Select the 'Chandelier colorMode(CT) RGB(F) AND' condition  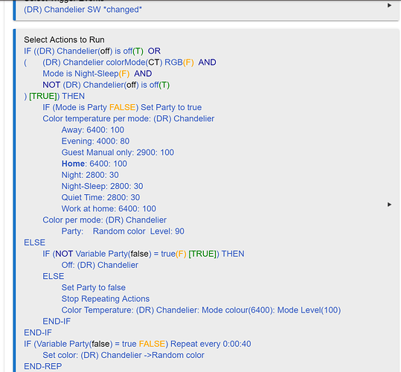[x=129, y=62]
